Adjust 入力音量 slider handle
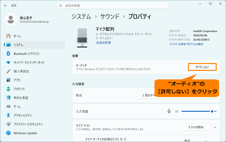Image resolution: width=226 pixels, height=142 pixels. [x=212, y=111]
